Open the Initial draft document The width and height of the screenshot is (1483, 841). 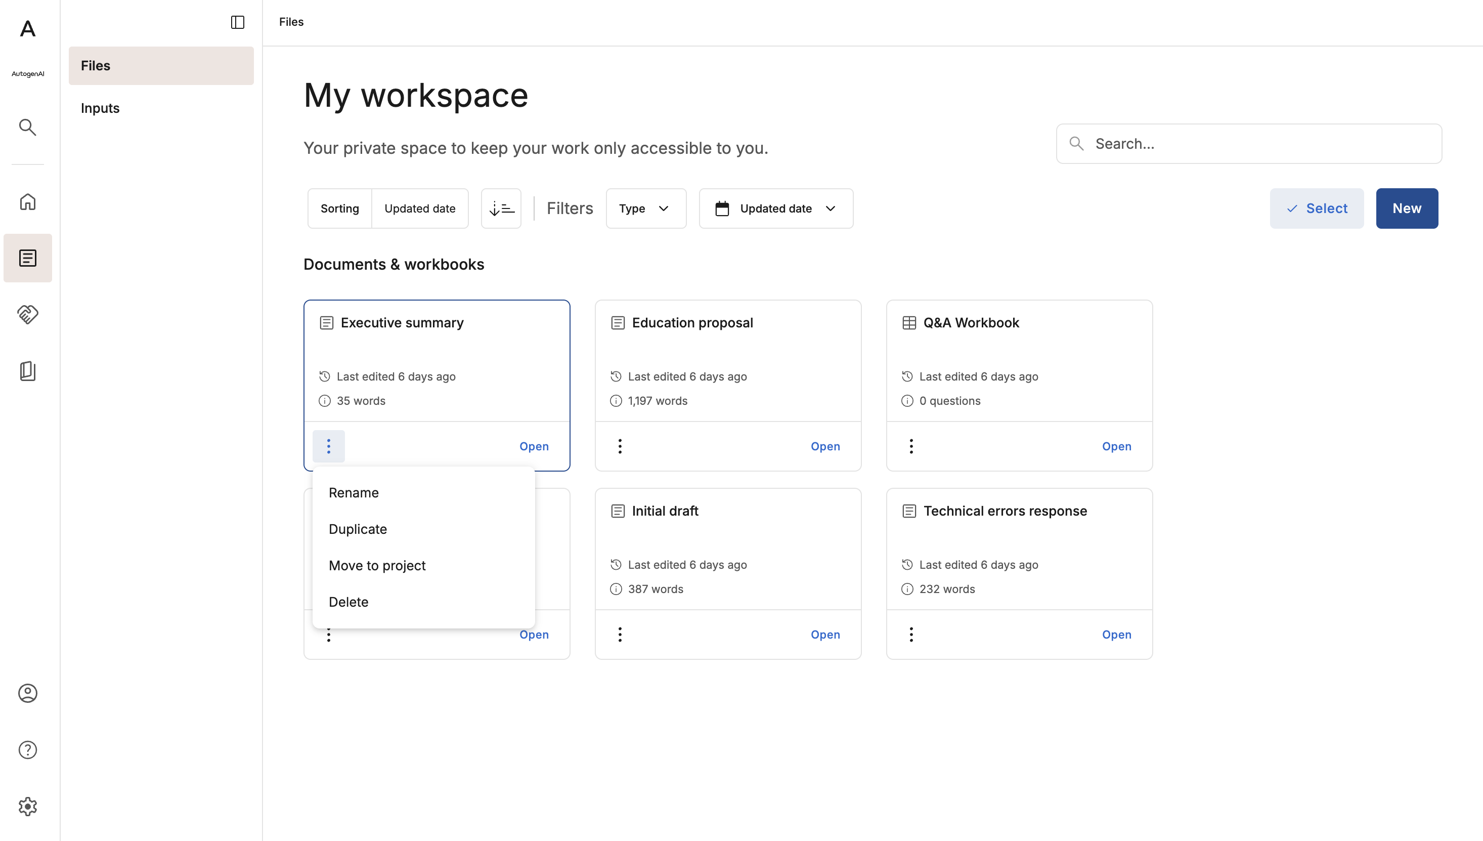tap(825, 634)
